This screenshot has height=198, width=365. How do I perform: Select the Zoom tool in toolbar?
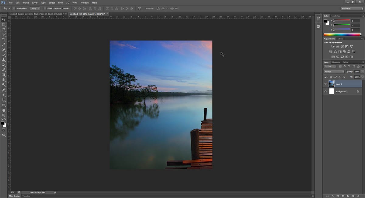[x=4, y=115]
